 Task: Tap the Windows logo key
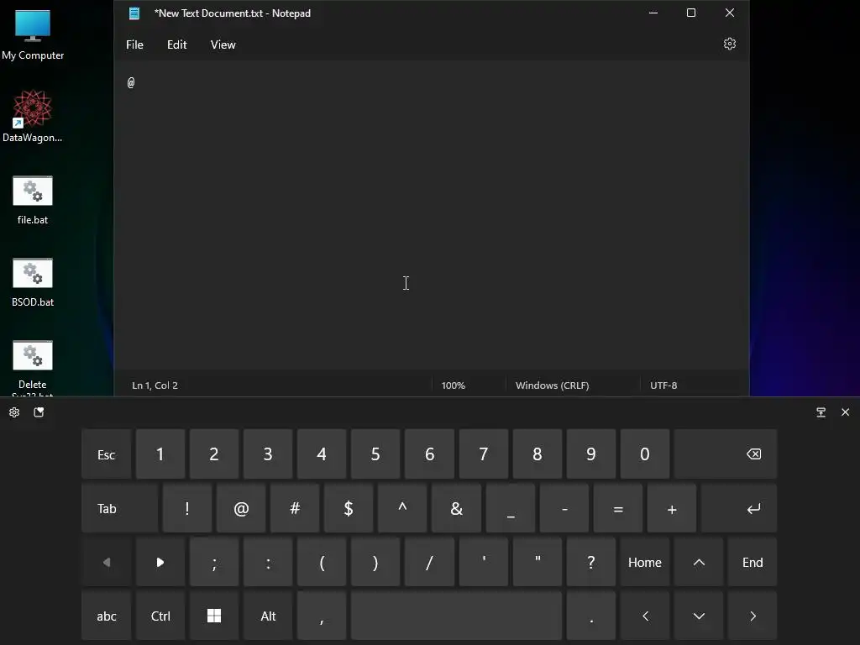pos(214,616)
